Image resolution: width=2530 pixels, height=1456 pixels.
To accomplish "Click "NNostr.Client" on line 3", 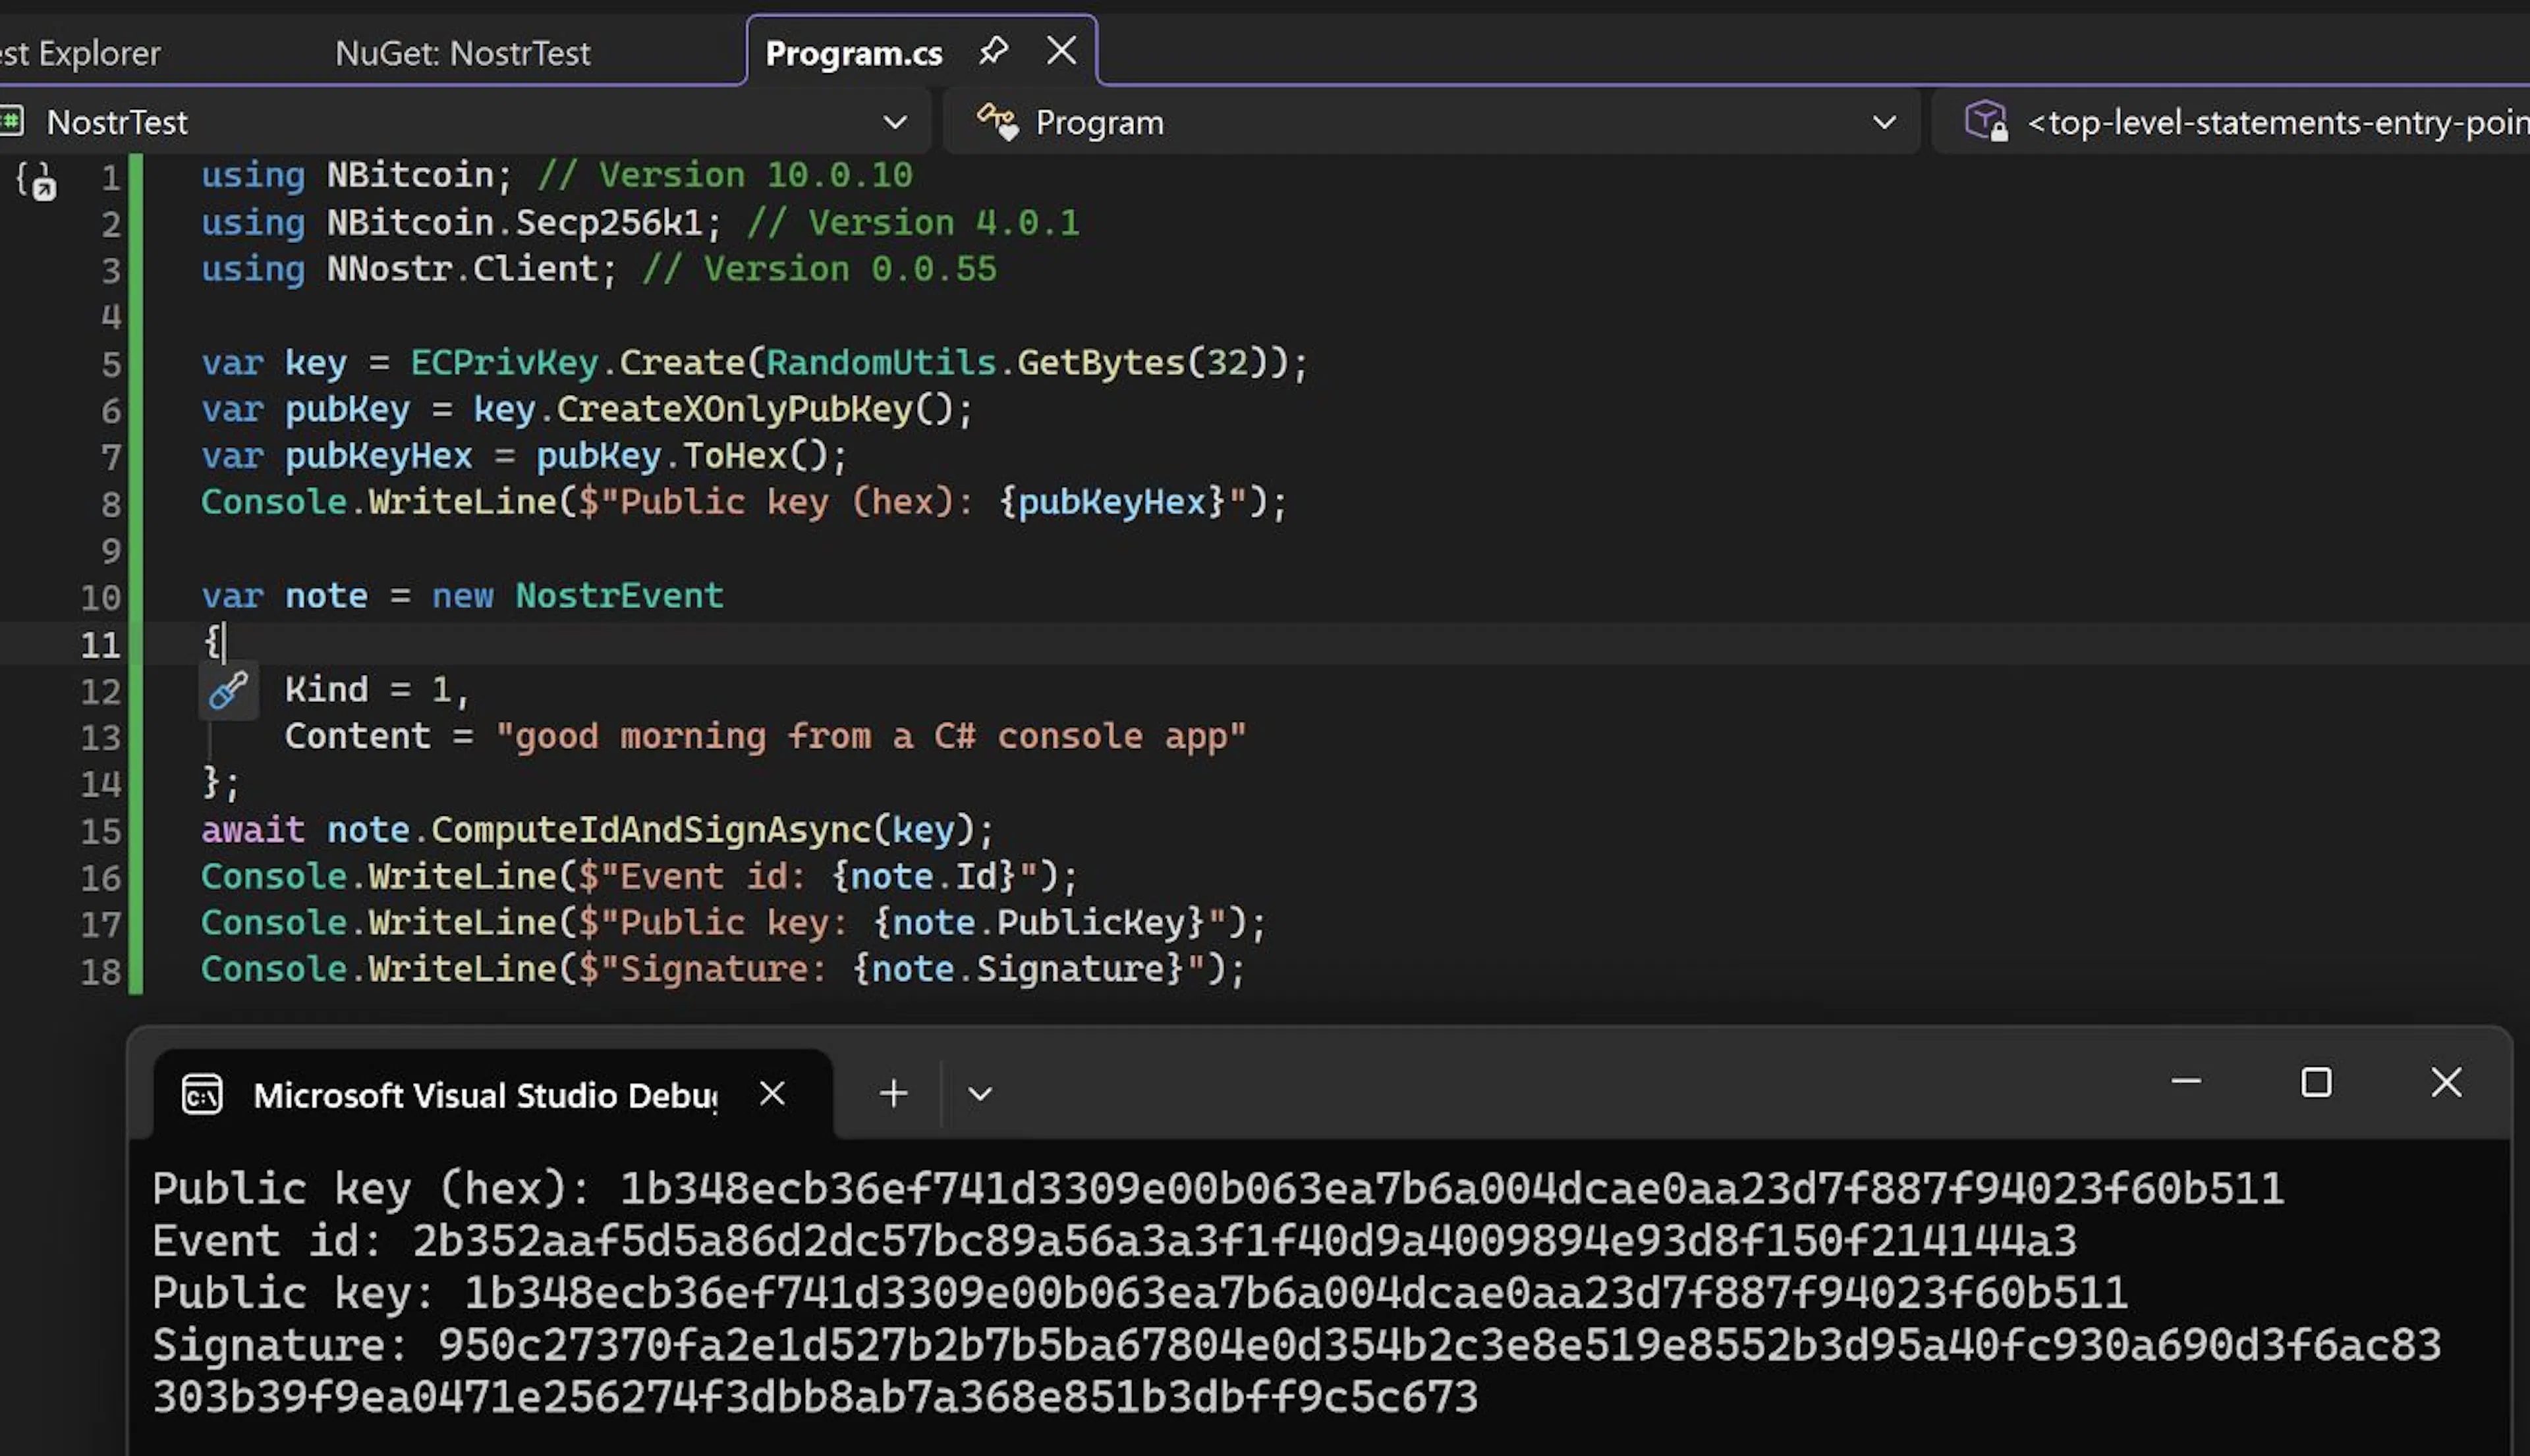I will coord(462,269).
